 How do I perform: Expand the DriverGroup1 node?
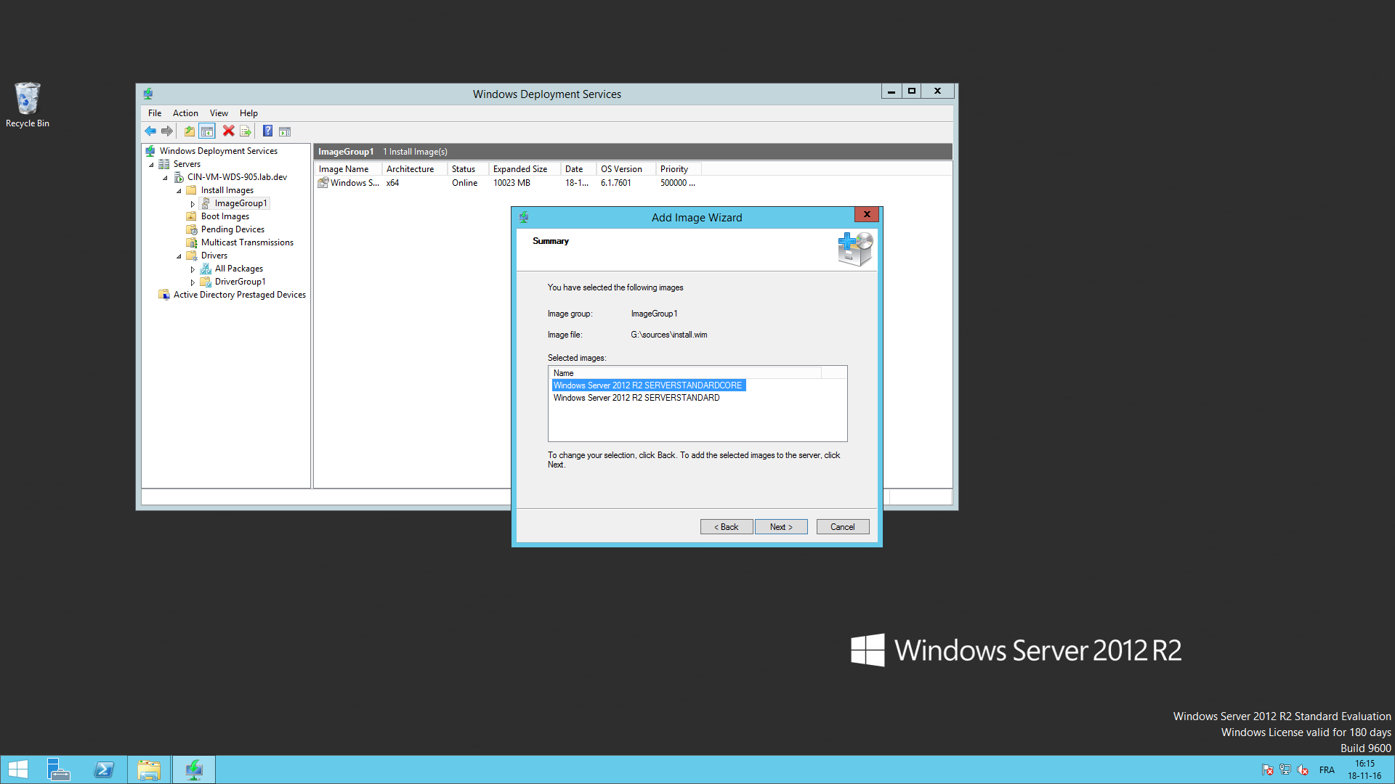[193, 282]
